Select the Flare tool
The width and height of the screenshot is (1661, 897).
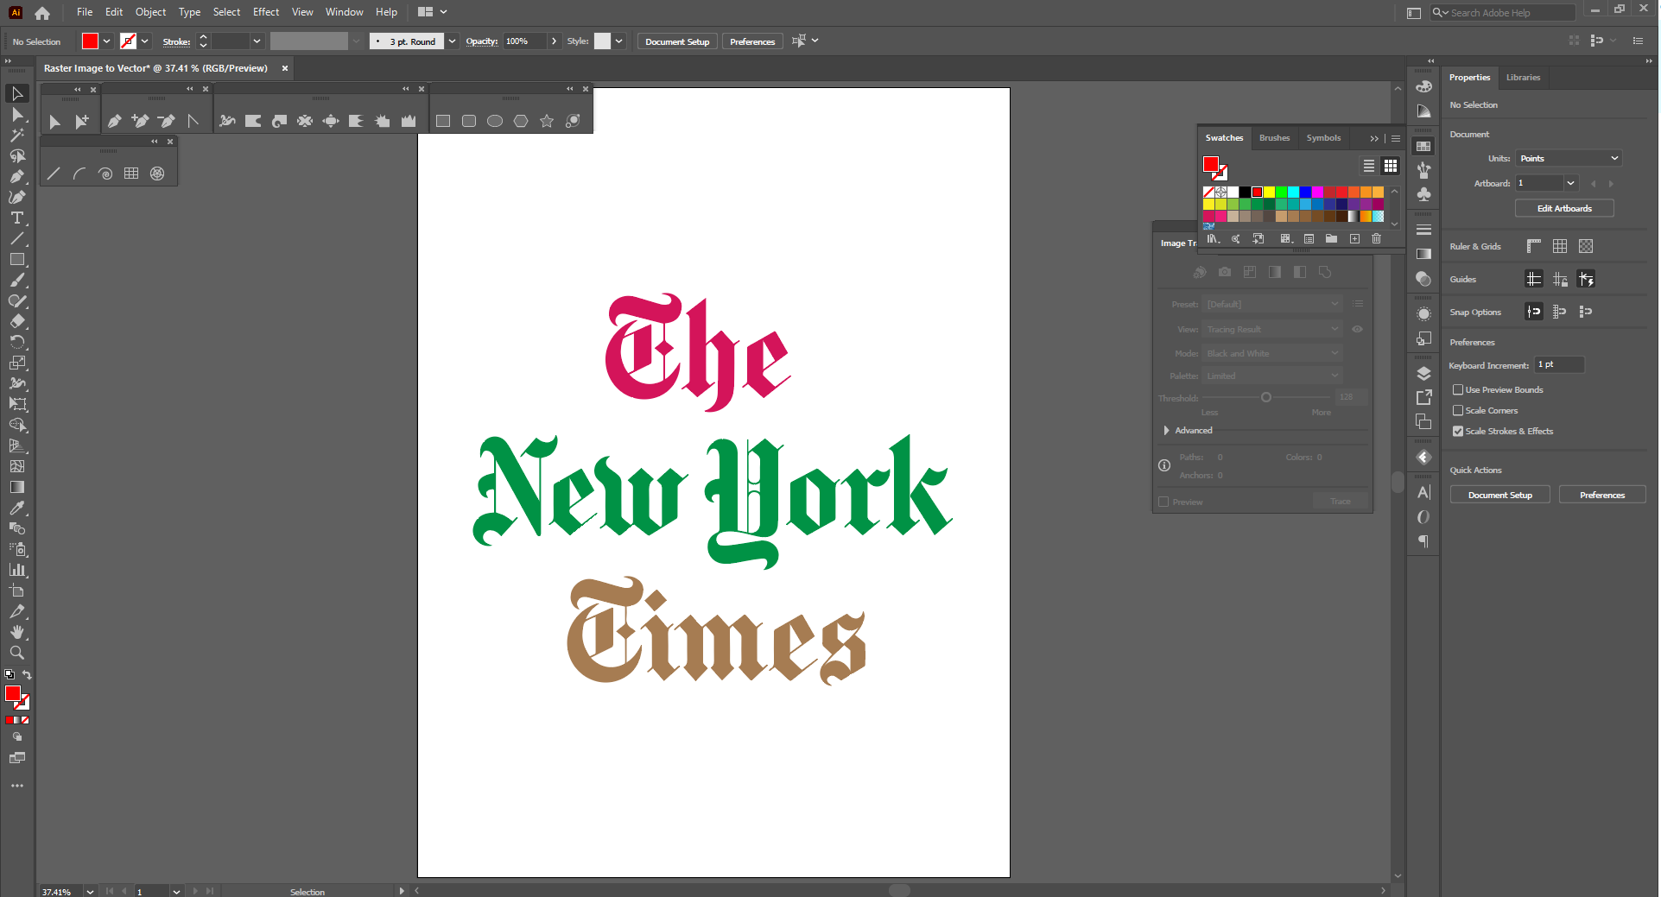[573, 122]
